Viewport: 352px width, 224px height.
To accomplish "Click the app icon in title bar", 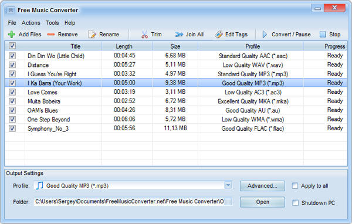I will pos(11,10).
